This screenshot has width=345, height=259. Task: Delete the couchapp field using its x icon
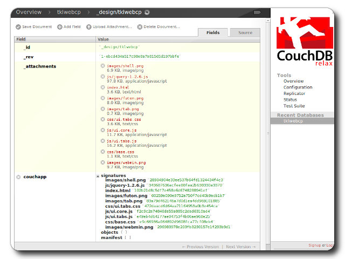point(18,176)
